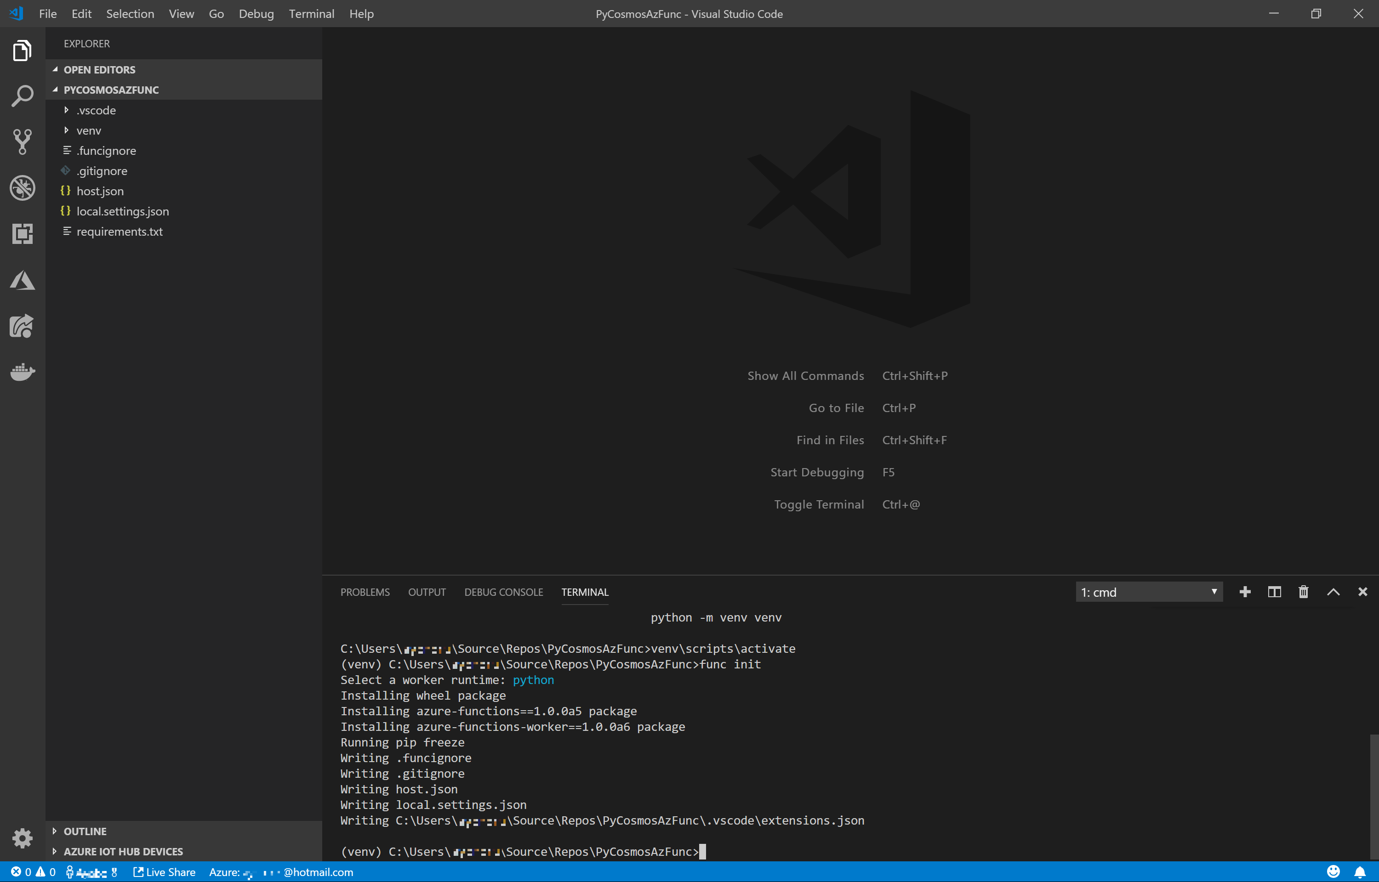Switch to the DEBUG CONSOLE tab

coord(503,592)
